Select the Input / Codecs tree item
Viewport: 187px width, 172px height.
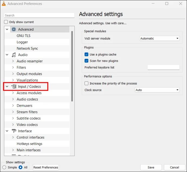tap(30, 86)
